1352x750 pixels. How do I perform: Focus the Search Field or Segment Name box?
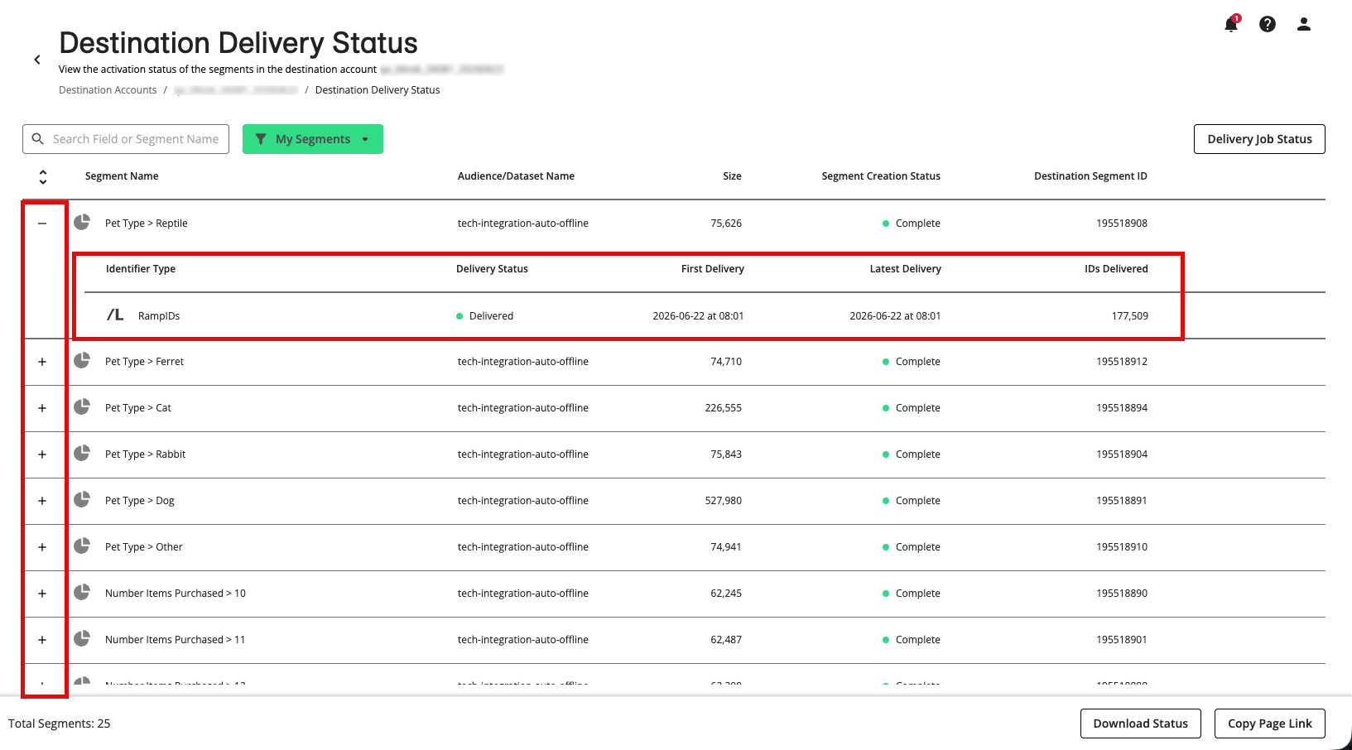click(x=126, y=139)
